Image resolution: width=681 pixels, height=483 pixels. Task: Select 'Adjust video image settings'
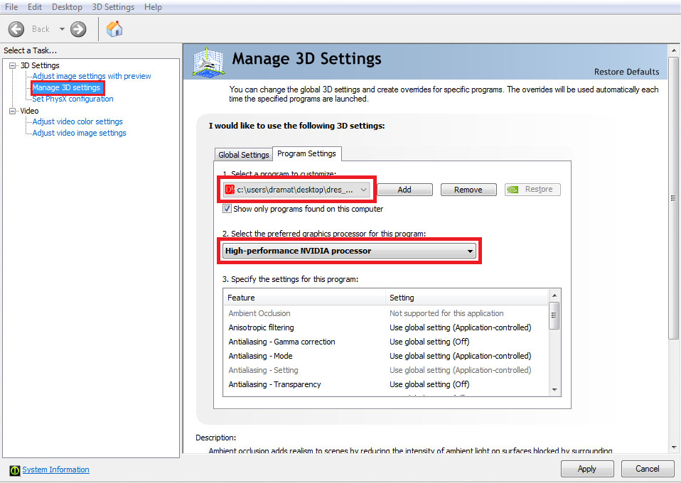tap(80, 134)
